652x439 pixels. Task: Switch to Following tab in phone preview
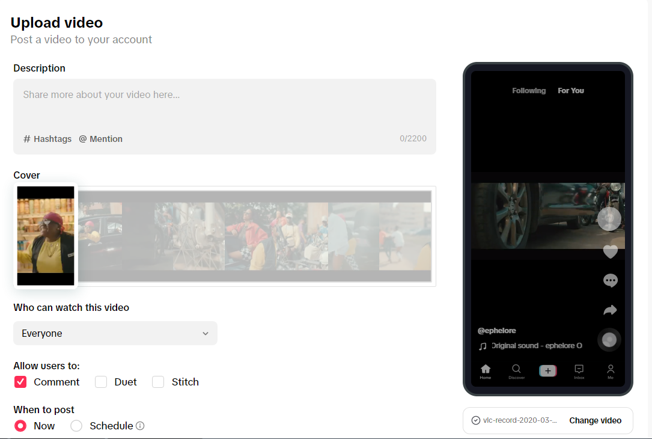click(x=529, y=91)
